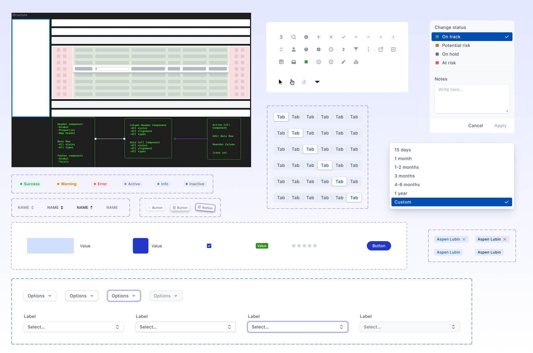Click the dark blue color swatch

[141, 246]
